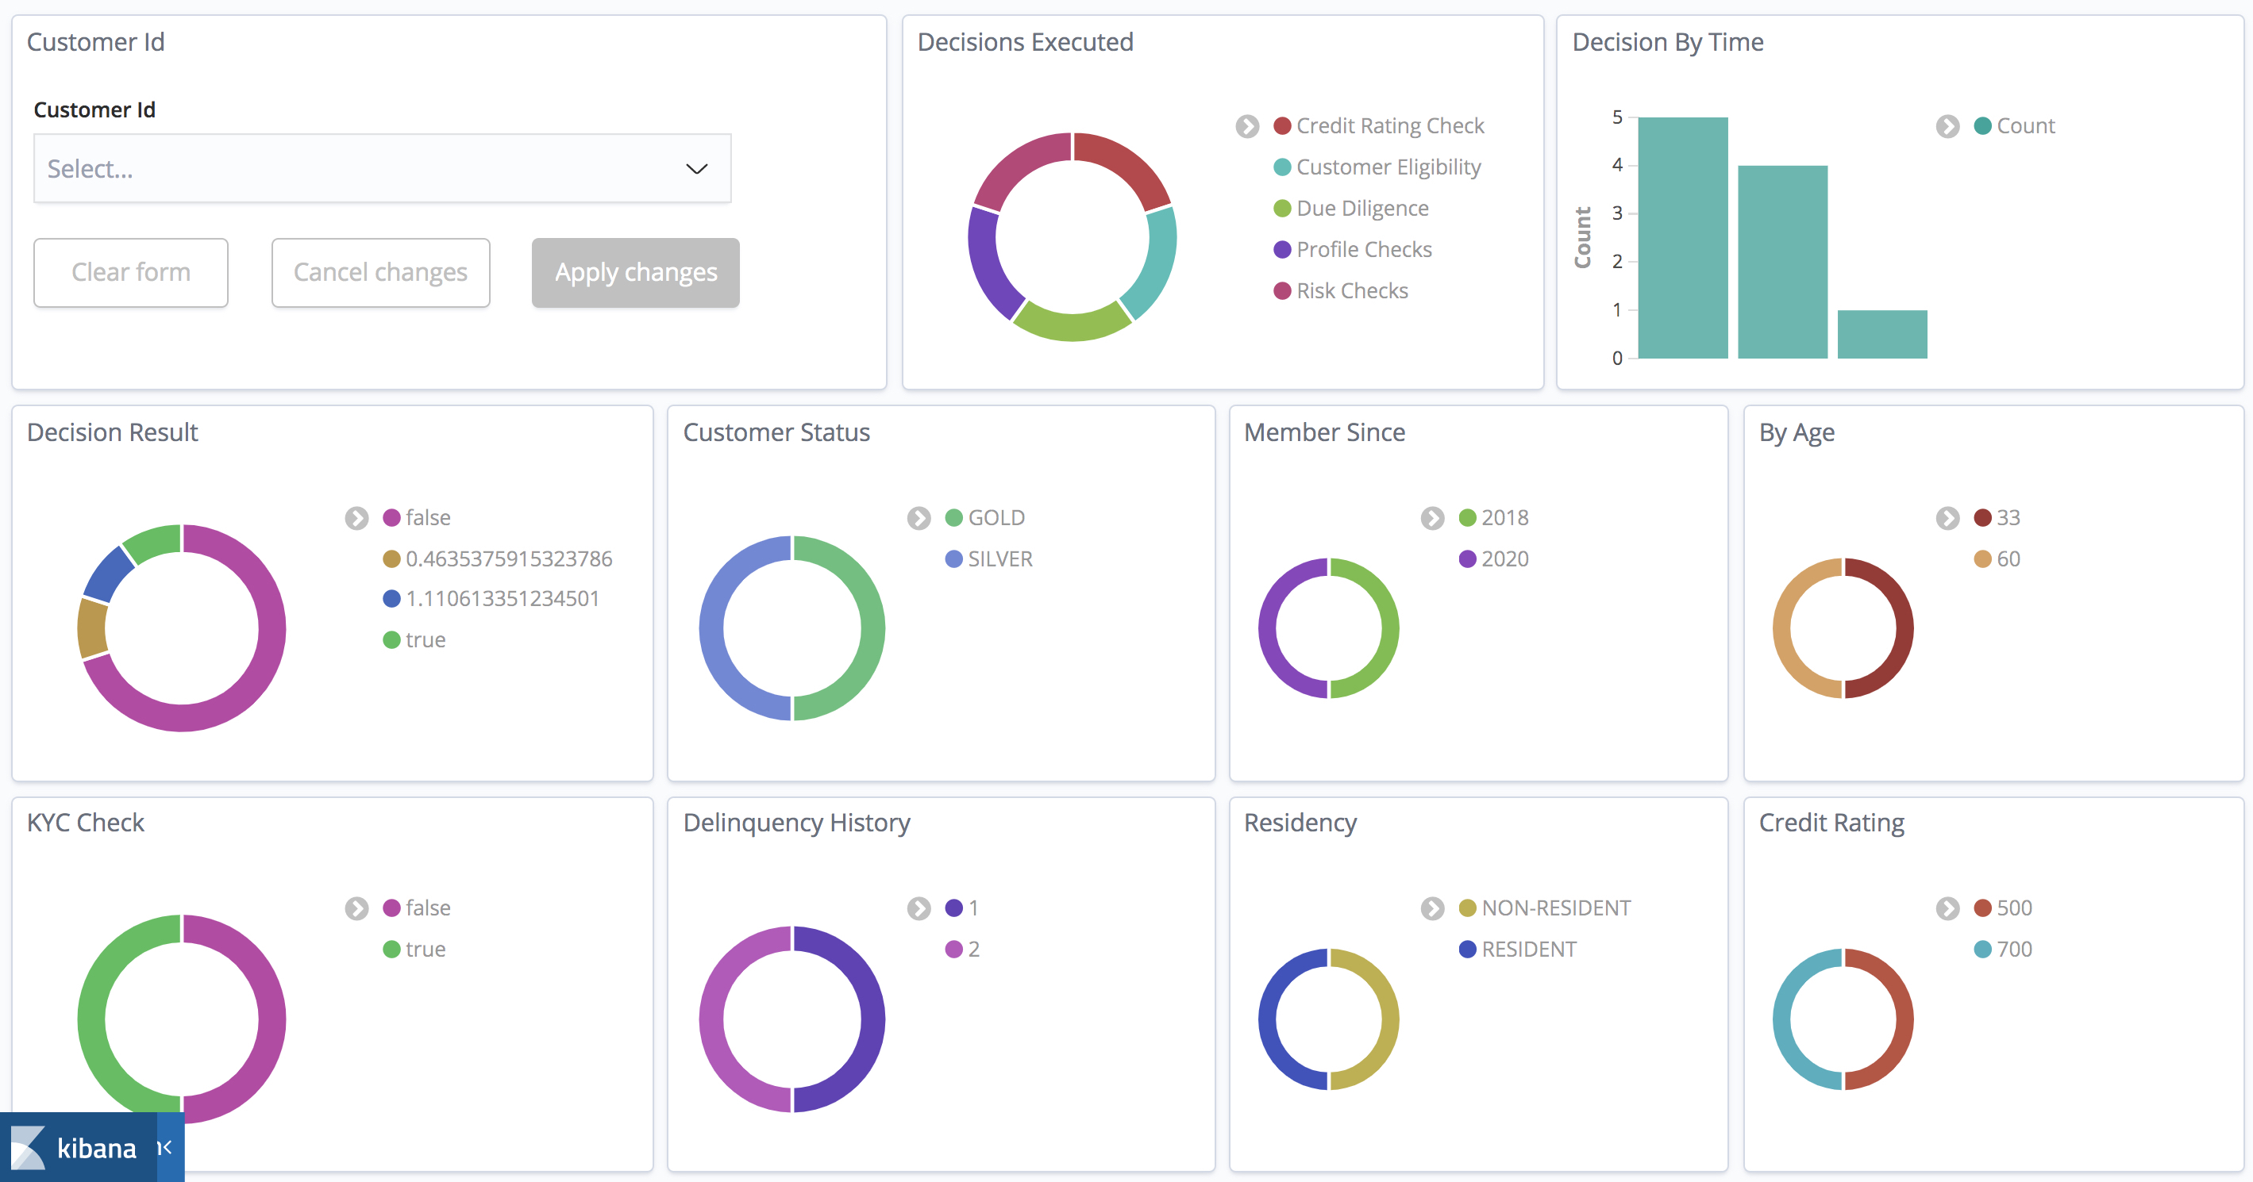This screenshot has height=1182, width=2253.
Task: Select the NON-RESIDENT legend entry
Action: 1555,908
